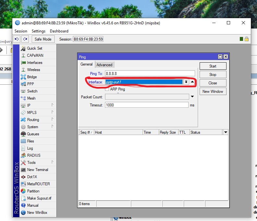Expand the Packet Count field arrow
257x221 pixels.
pos(192,97)
